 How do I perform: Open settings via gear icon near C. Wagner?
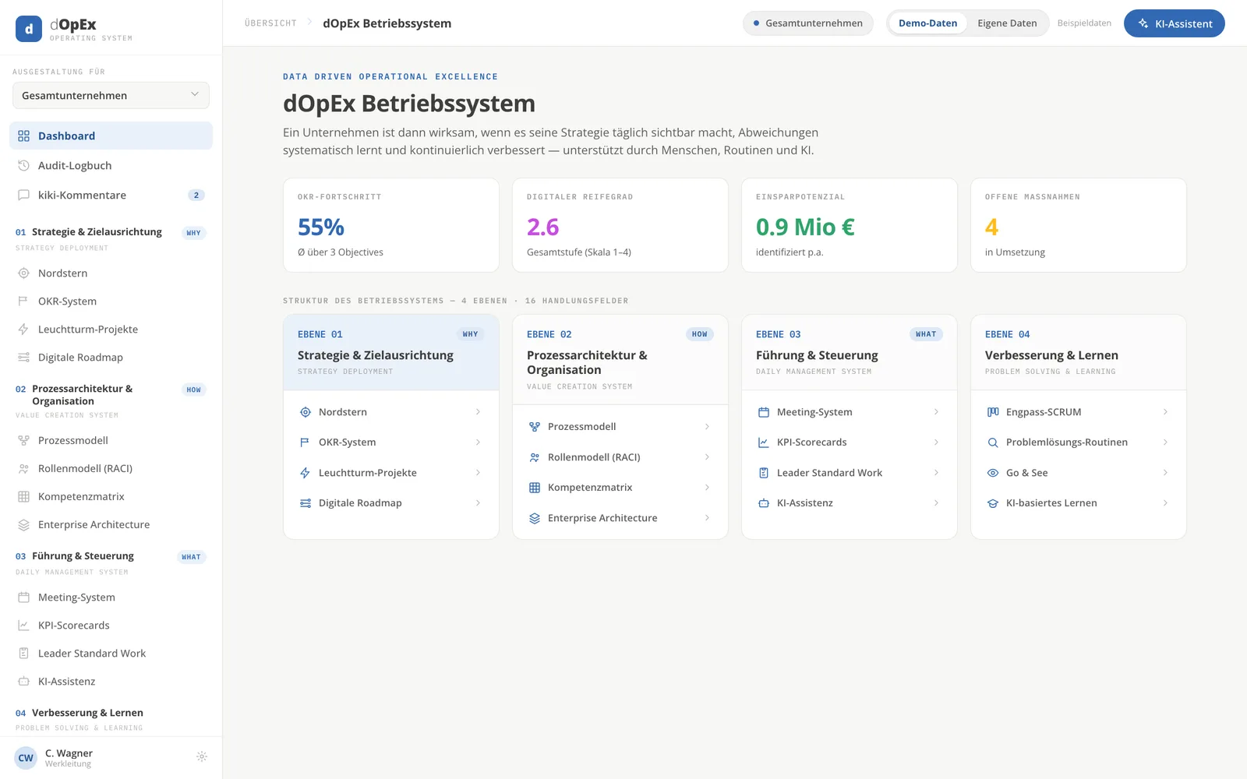tap(202, 756)
